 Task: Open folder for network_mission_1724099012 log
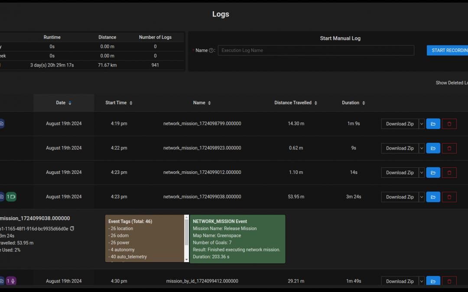(x=433, y=173)
